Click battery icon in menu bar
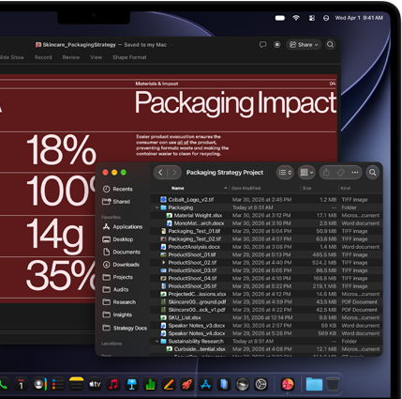 (x=280, y=18)
